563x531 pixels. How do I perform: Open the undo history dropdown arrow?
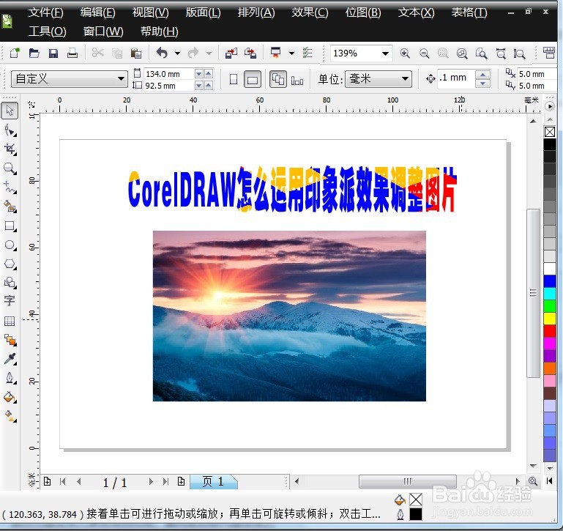[177, 53]
